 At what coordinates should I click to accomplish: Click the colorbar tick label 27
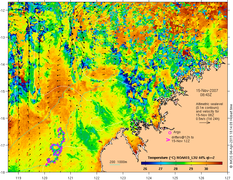[x=160, y=169]
